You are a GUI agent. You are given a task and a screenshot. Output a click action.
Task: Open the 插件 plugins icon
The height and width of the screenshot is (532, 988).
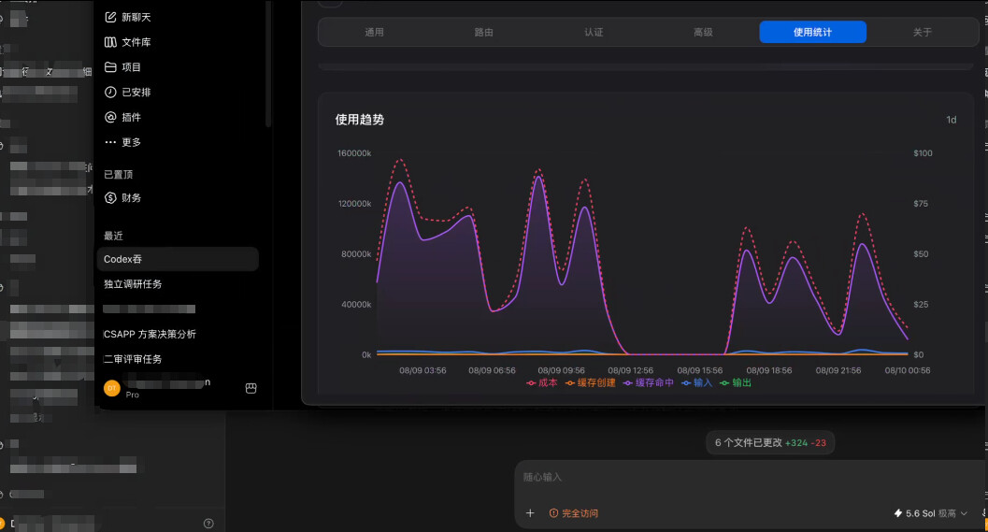110,117
